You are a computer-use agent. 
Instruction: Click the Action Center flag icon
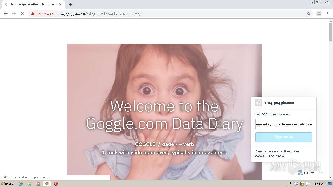pyautogui.click(x=308, y=184)
